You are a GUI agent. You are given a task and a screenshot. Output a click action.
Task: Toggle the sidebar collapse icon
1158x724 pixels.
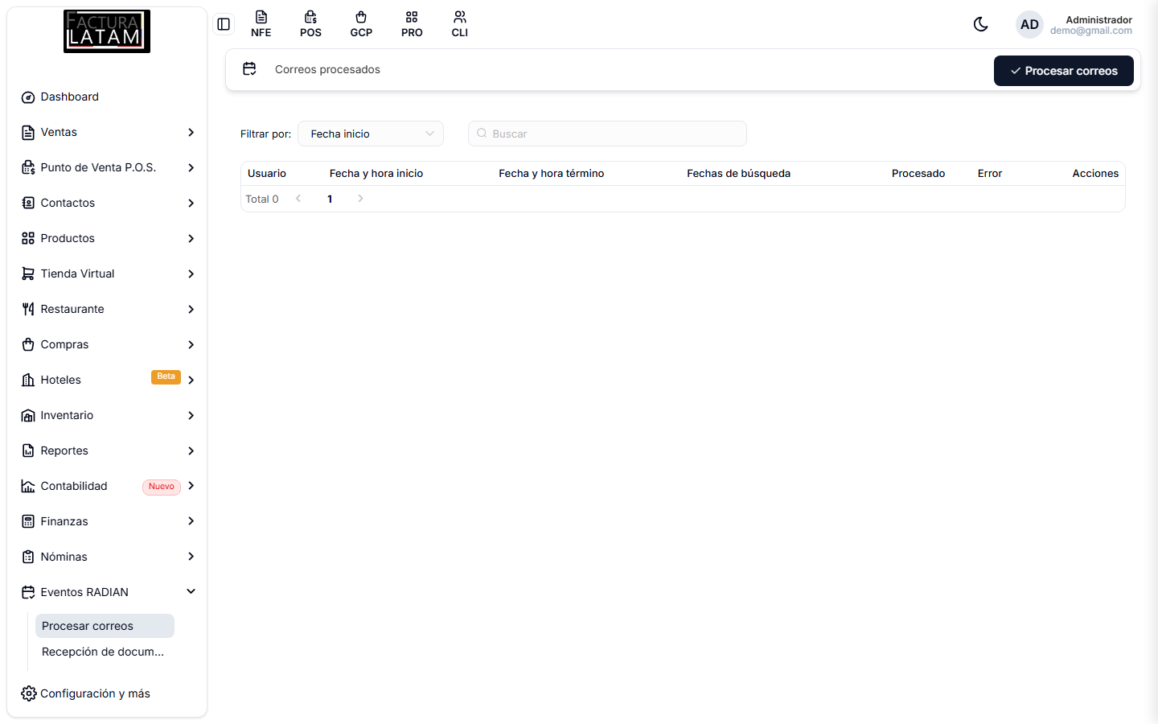click(x=224, y=24)
